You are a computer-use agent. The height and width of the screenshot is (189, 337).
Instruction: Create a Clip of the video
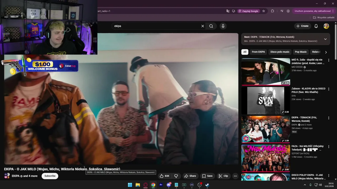point(223,176)
